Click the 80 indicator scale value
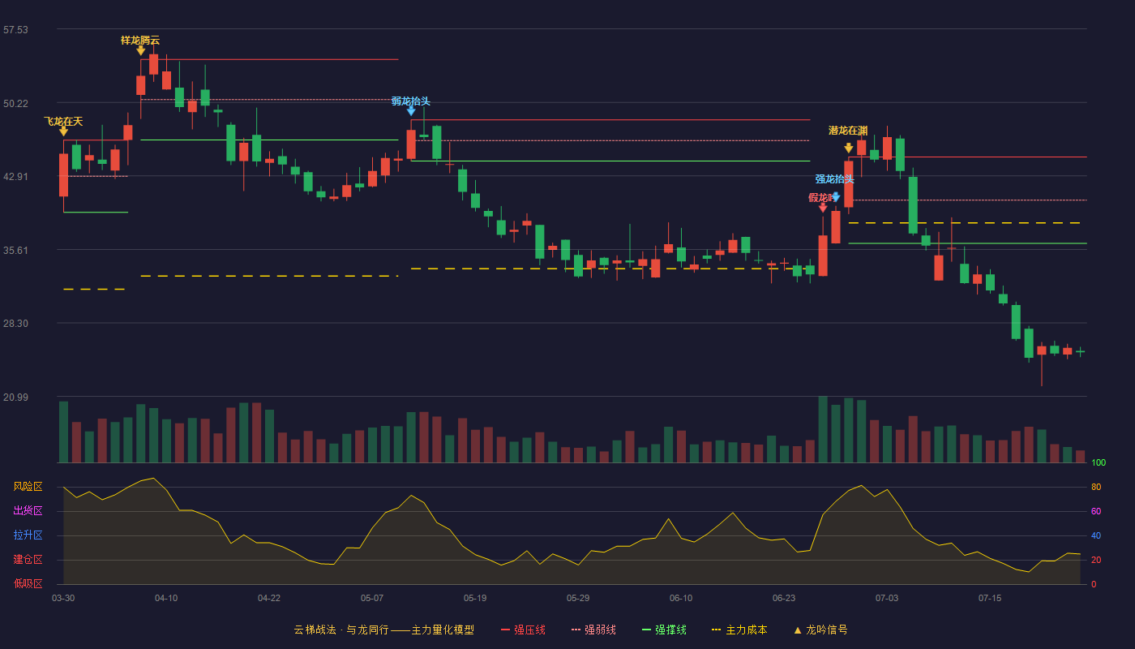This screenshot has height=649, width=1135. [x=1096, y=487]
